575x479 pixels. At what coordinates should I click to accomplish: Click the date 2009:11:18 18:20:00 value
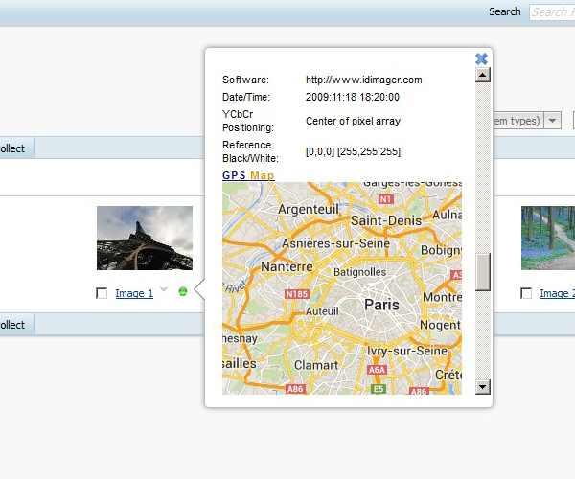353,97
